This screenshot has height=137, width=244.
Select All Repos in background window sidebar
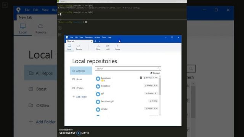(41, 73)
